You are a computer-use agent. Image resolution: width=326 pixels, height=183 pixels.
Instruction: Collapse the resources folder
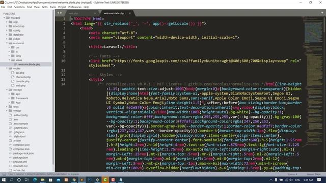point(7,43)
